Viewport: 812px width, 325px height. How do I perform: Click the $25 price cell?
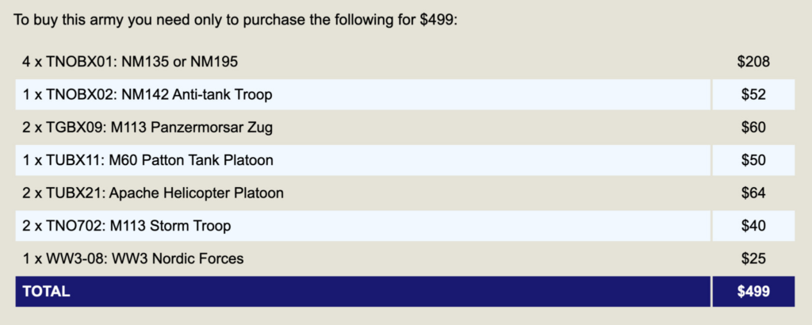(x=753, y=258)
